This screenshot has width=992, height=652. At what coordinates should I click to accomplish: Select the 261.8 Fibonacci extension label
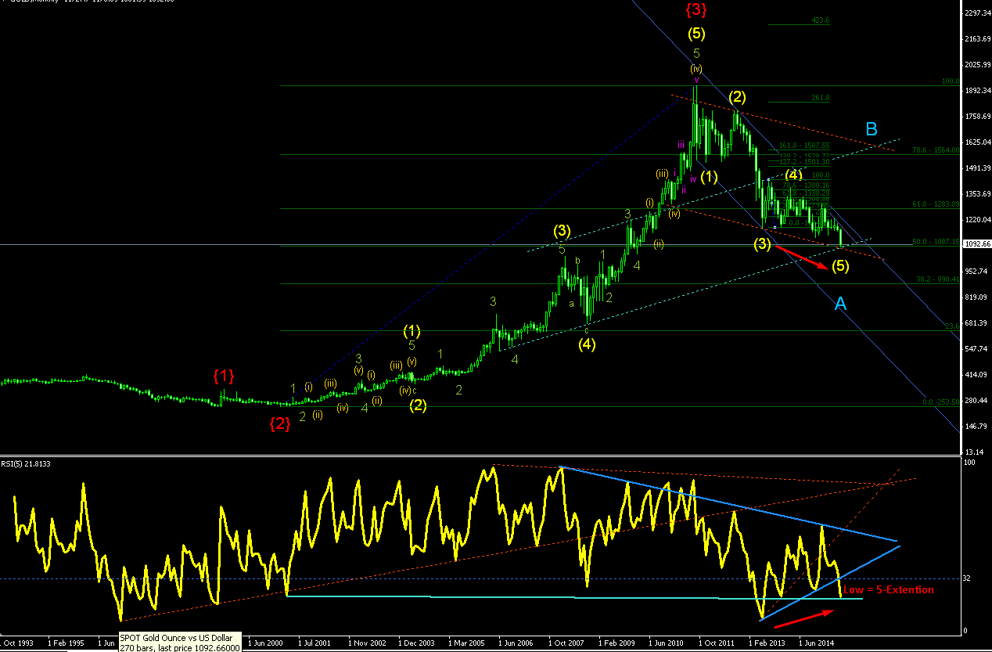tap(820, 98)
